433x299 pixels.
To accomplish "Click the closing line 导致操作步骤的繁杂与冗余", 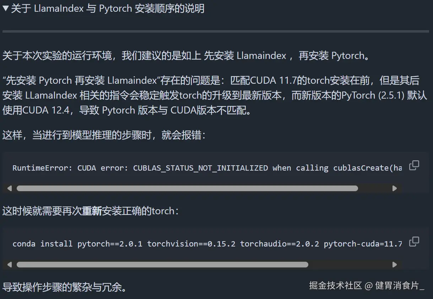I will pyautogui.click(x=65, y=287).
